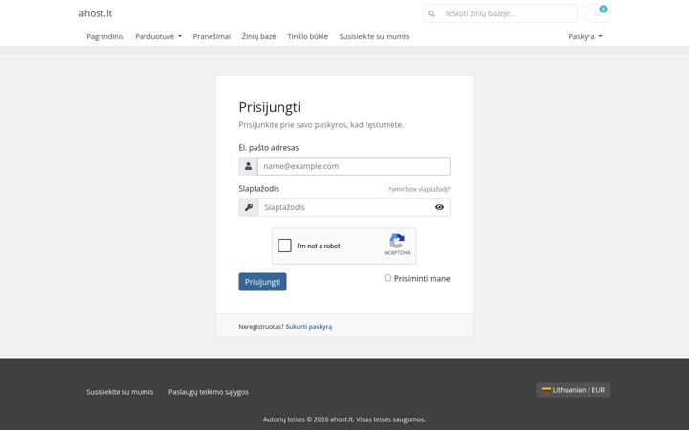This screenshot has width=689, height=430.
Task: Open the Paskyra account dropdown
Action: [x=586, y=37]
